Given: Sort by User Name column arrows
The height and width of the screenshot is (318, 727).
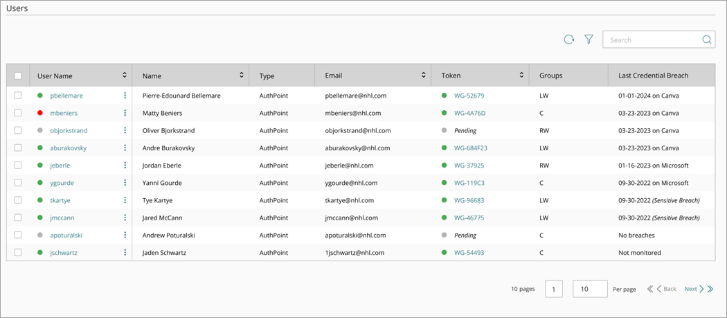Looking at the screenshot, I should (125, 76).
